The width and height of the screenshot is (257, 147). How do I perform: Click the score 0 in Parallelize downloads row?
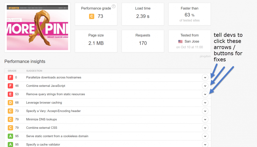tap(16, 77)
